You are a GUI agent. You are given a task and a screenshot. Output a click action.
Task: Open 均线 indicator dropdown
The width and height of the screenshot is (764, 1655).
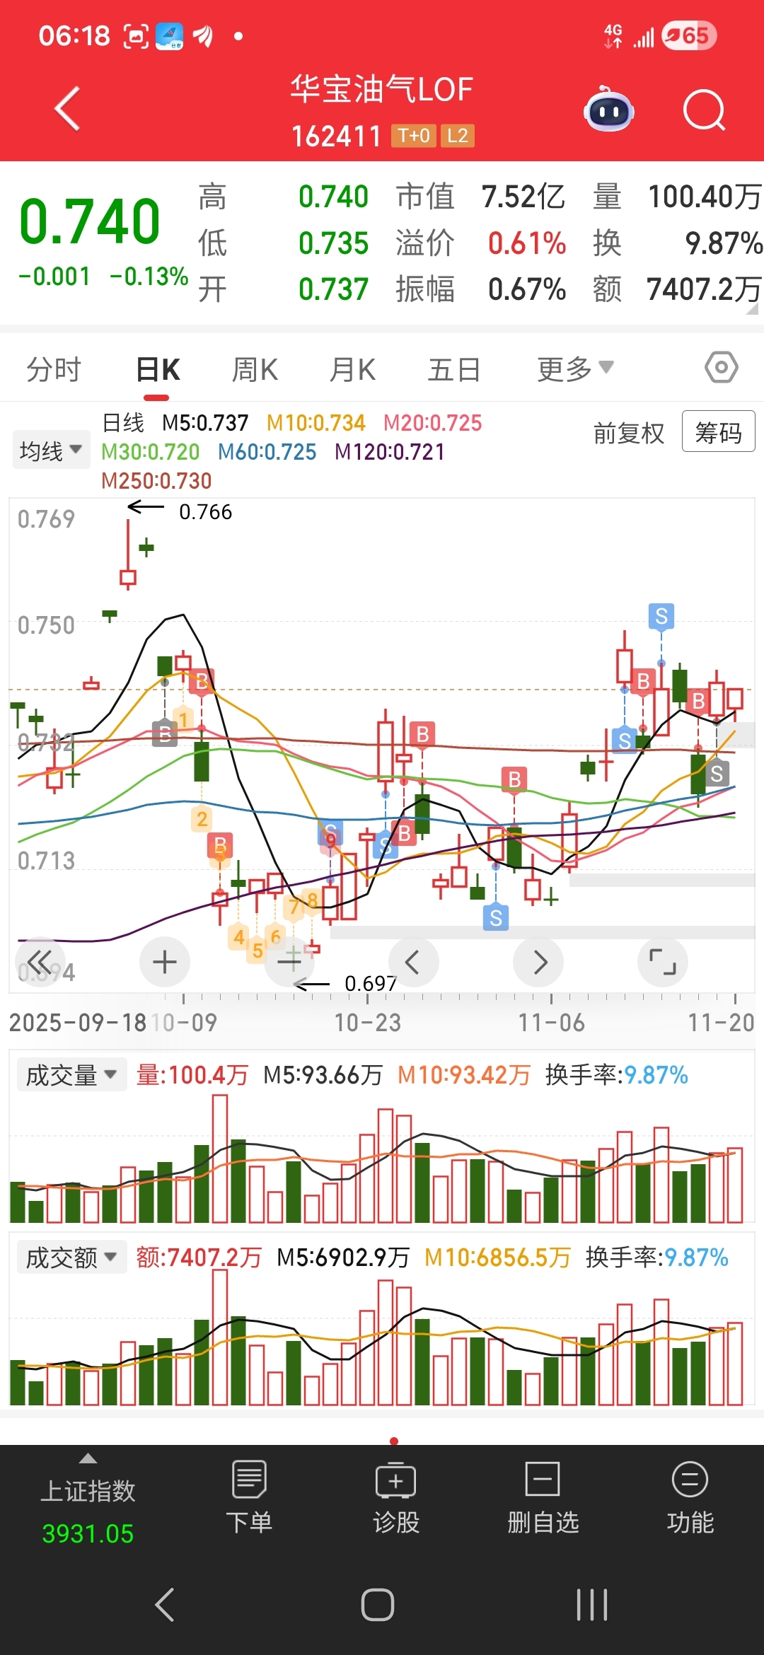51,450
